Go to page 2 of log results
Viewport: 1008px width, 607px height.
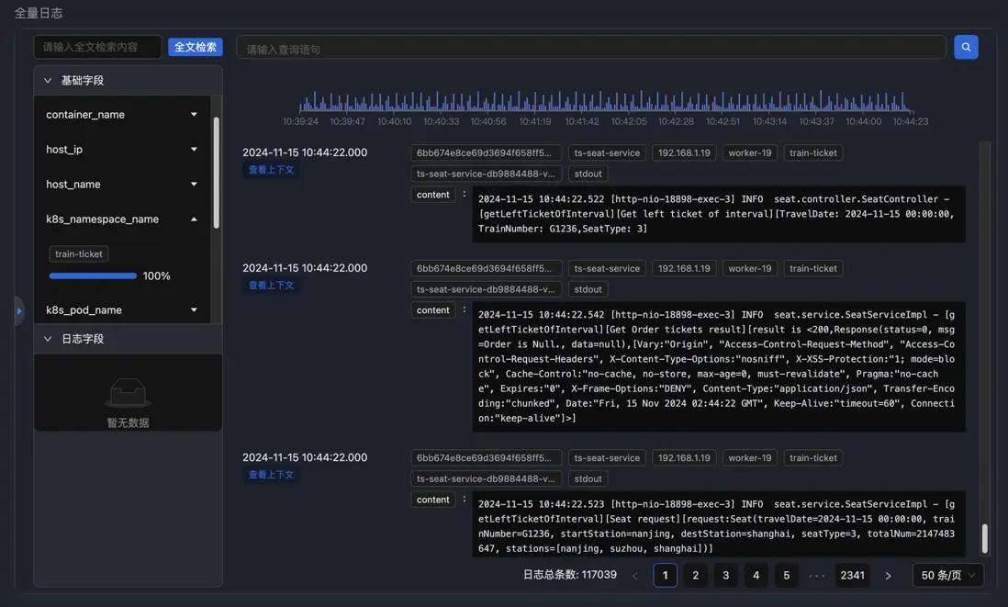[696, 576]
